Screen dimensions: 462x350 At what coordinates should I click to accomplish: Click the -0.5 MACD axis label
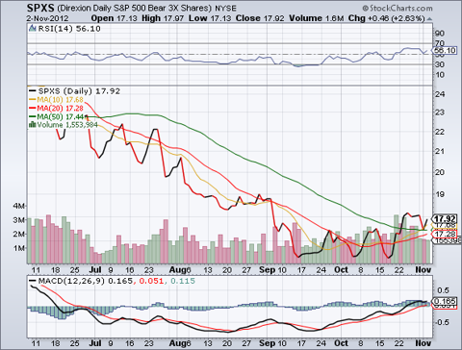pyautogui.click(x=442, y=322)
